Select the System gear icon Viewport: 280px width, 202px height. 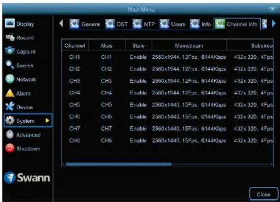point(10,121)
